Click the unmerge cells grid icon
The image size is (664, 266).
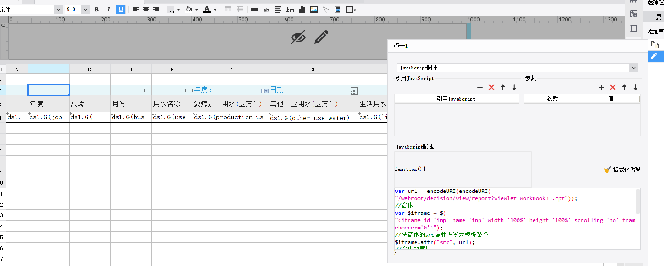tap(239, 10)
